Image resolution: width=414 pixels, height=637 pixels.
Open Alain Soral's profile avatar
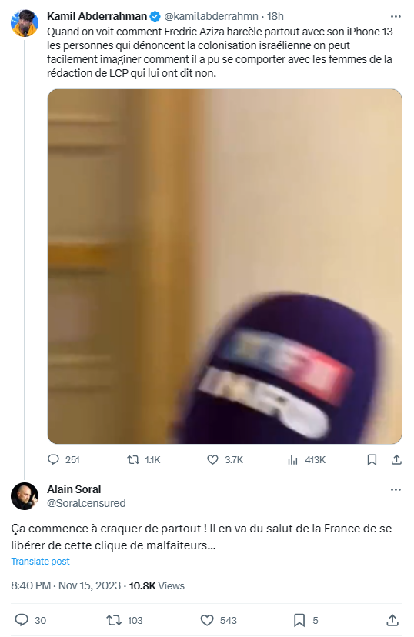25,496
